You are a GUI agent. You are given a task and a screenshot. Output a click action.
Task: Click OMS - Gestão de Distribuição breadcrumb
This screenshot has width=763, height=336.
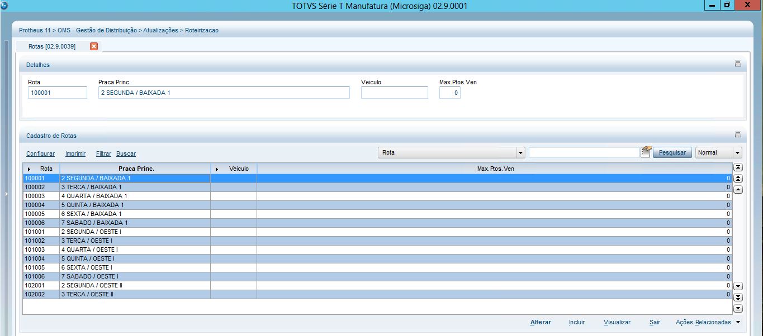pyautogui.click(x=97, y=30)
